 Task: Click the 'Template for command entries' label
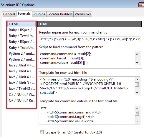[x=78, y=101]
